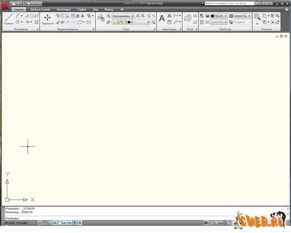Toggle ortho mode in status bar
Image resolution: width=291 pixels, height=233 pixels.
point(50,223)
